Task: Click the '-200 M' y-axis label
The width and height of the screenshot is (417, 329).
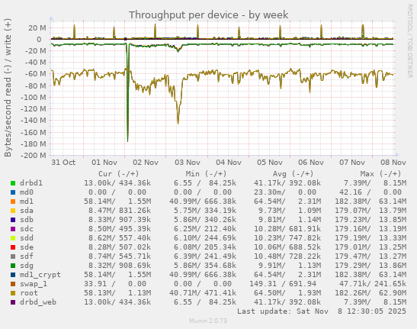Action: 34,155
